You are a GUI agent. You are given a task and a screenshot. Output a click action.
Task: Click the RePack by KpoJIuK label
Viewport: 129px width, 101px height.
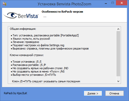15,93
